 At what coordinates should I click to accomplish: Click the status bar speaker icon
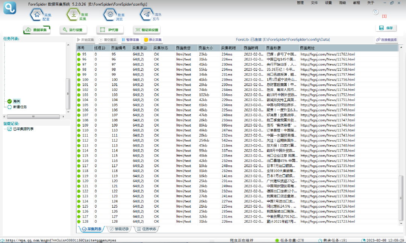3,240
